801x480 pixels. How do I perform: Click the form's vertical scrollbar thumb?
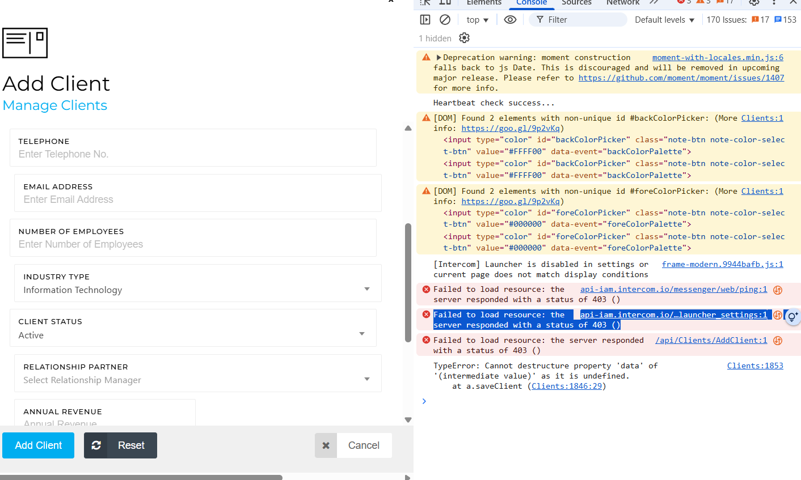point(408,283)
